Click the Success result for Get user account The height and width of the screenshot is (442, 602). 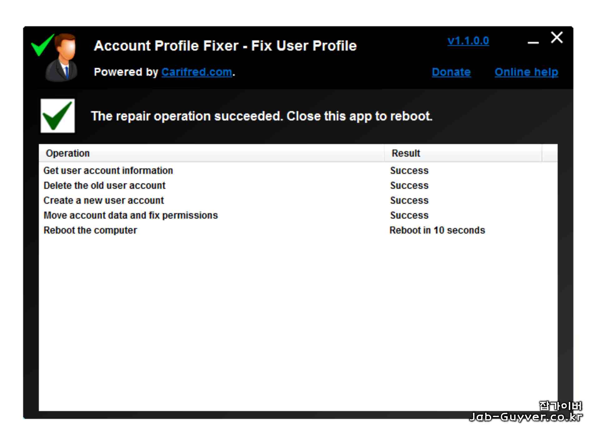pyautogui.click(x=410, y=171)
